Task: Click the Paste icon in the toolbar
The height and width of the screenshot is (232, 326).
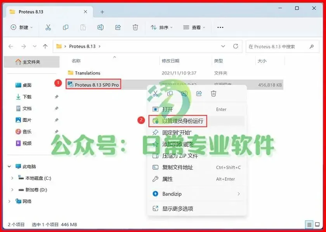Action: pos(83,27)
